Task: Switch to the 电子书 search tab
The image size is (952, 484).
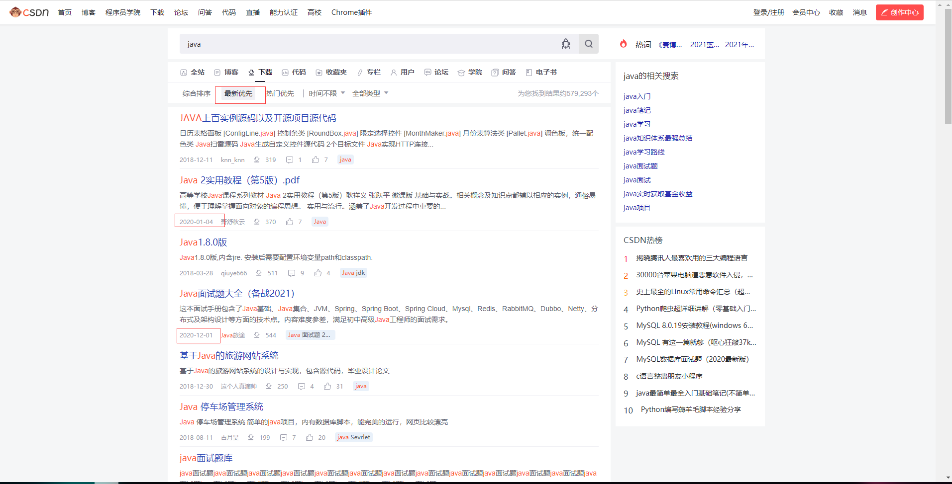Action: pos(541,72)
